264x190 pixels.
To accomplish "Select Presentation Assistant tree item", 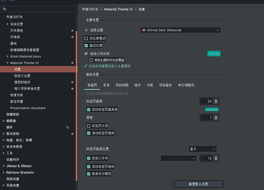I will tap(28, 108).
